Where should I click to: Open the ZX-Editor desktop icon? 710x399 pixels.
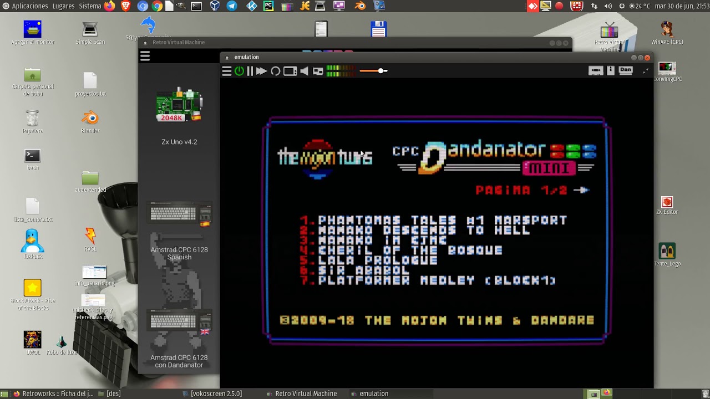[x=667, y=206]
